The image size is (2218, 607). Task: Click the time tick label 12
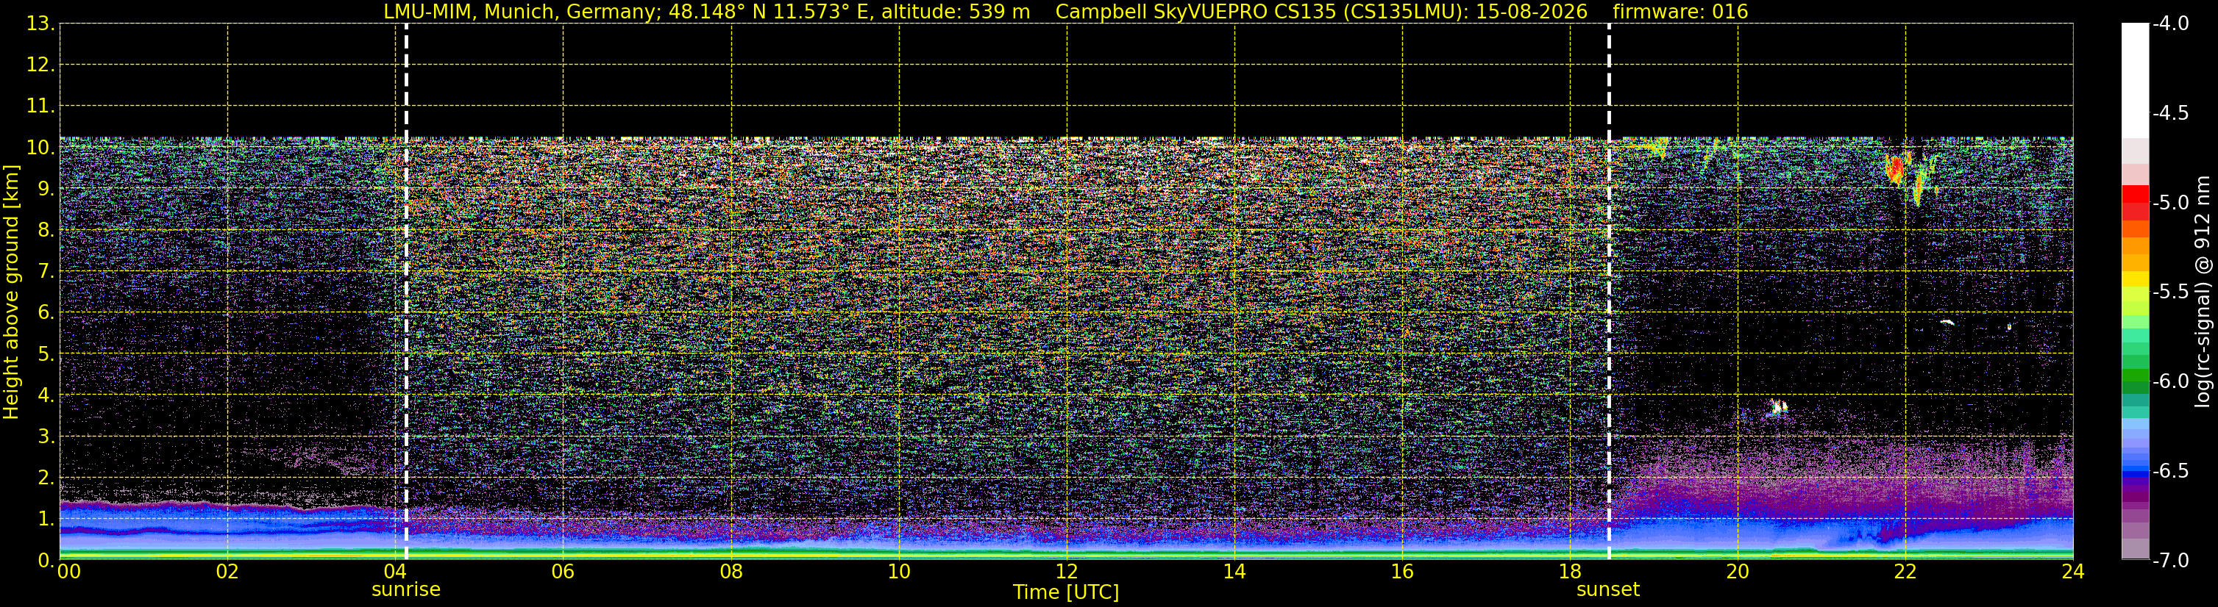tap(1067, 572)
